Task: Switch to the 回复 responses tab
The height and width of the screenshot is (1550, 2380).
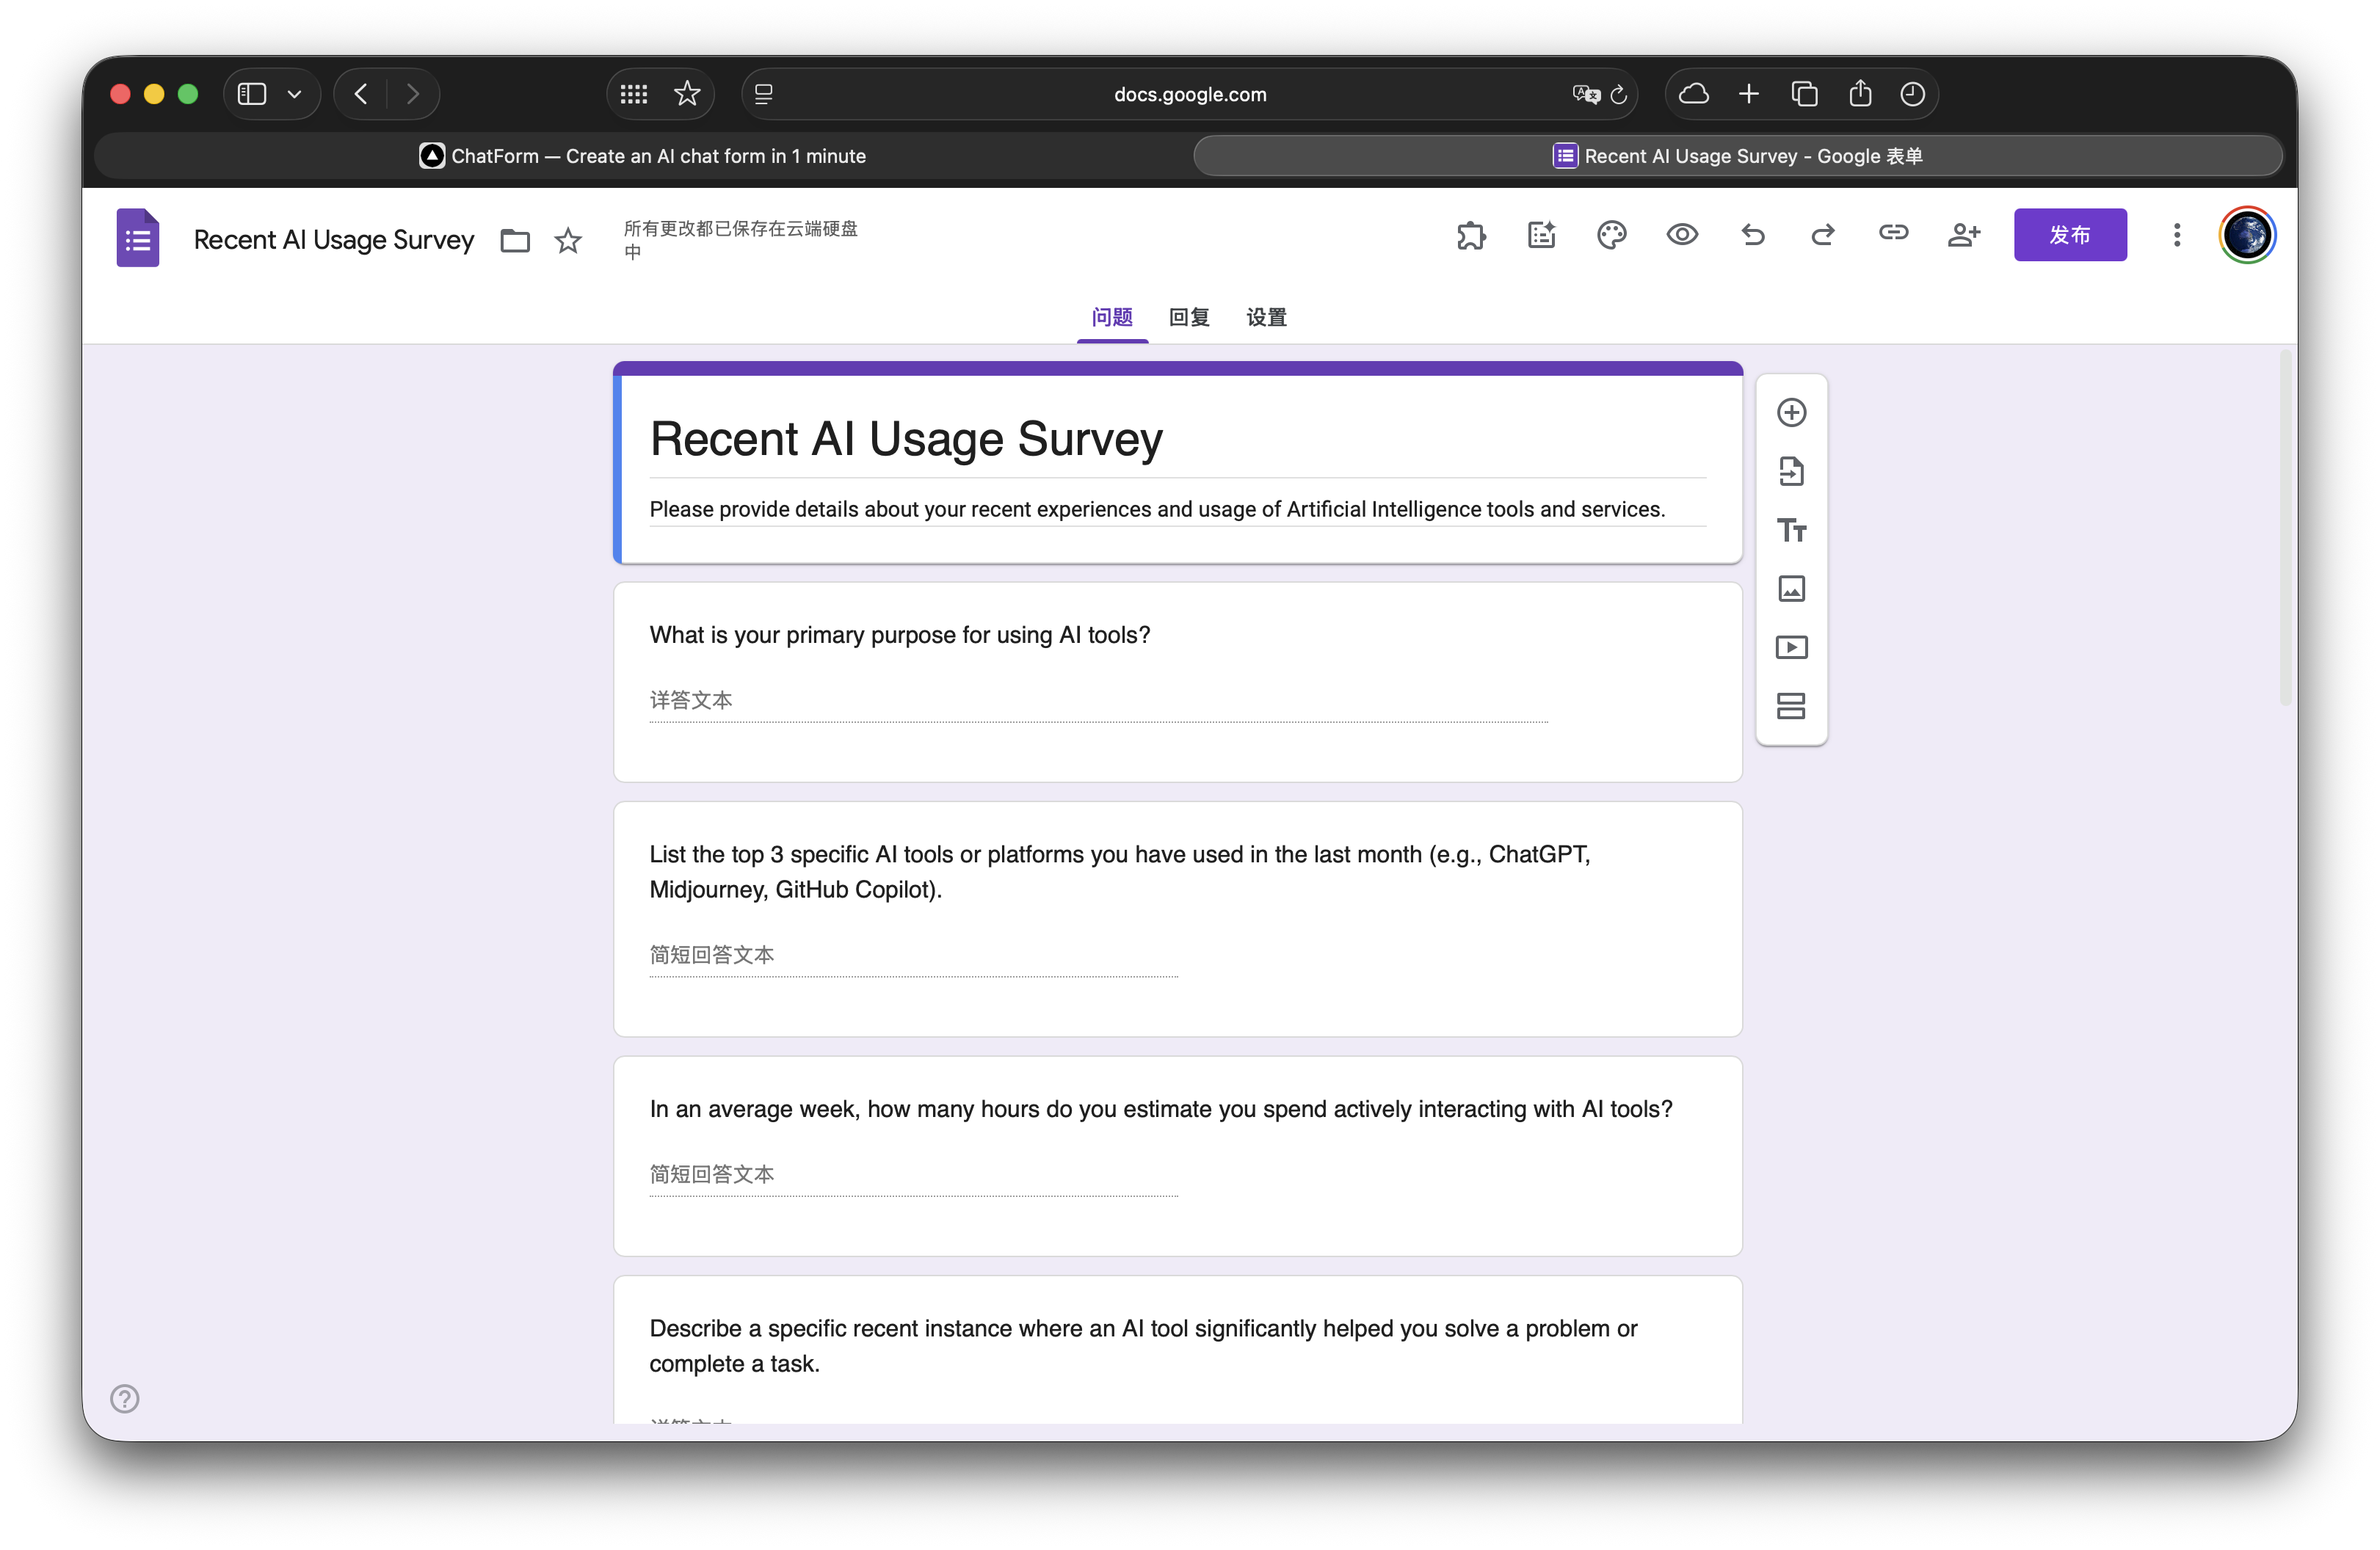Action: 1189,318
